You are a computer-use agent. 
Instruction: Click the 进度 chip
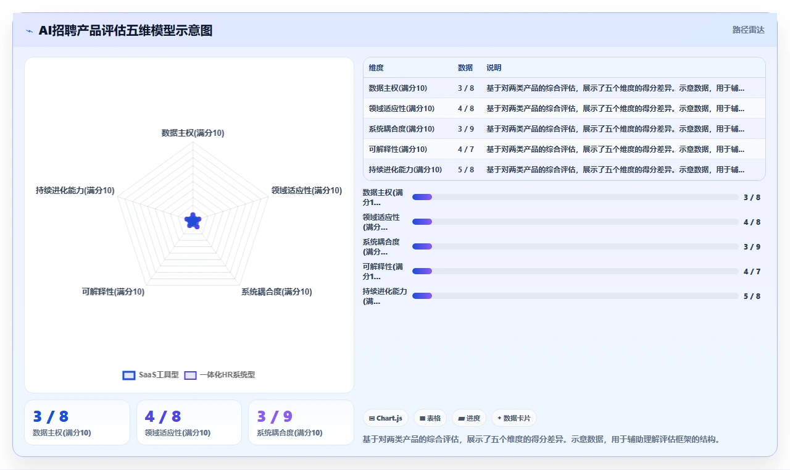coord(470,418)
